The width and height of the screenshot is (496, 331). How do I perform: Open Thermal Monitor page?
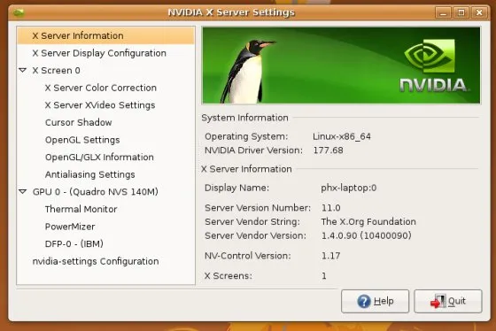81,209
